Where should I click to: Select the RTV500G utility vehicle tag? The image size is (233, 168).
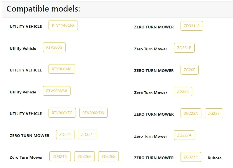54,47
